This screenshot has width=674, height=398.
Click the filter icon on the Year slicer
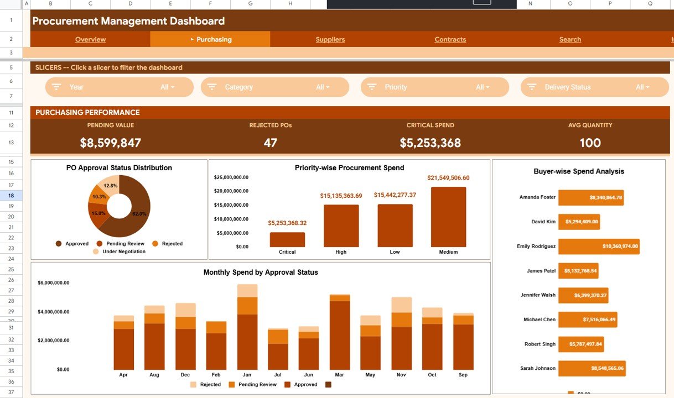[x=56, y=87]
